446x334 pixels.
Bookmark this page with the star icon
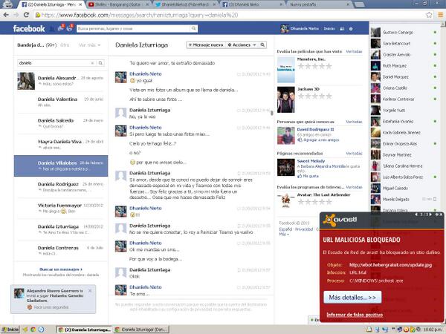429,15
